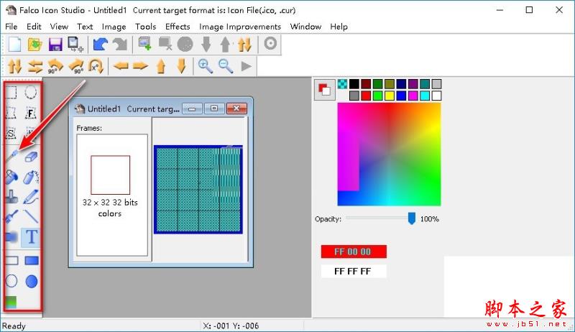Save with the purple floppy disk

pyautogui.click(x=55, y=45)
